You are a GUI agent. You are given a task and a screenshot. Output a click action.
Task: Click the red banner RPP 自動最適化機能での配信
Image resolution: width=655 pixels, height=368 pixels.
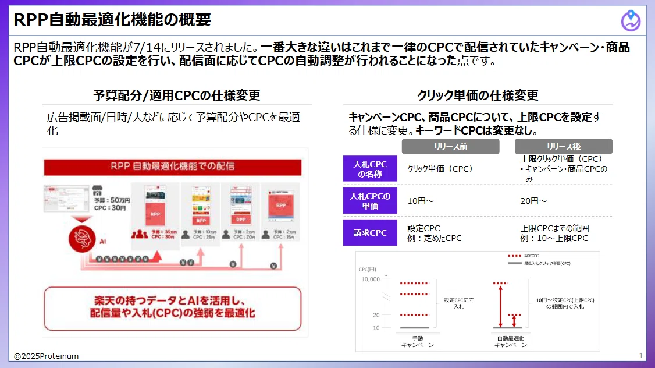point(173,167)
